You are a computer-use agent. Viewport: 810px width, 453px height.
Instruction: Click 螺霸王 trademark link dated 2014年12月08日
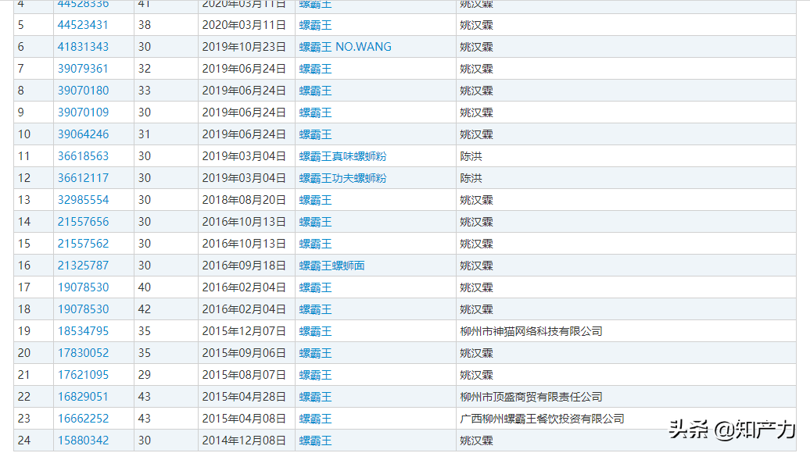[x=315, y=440]
